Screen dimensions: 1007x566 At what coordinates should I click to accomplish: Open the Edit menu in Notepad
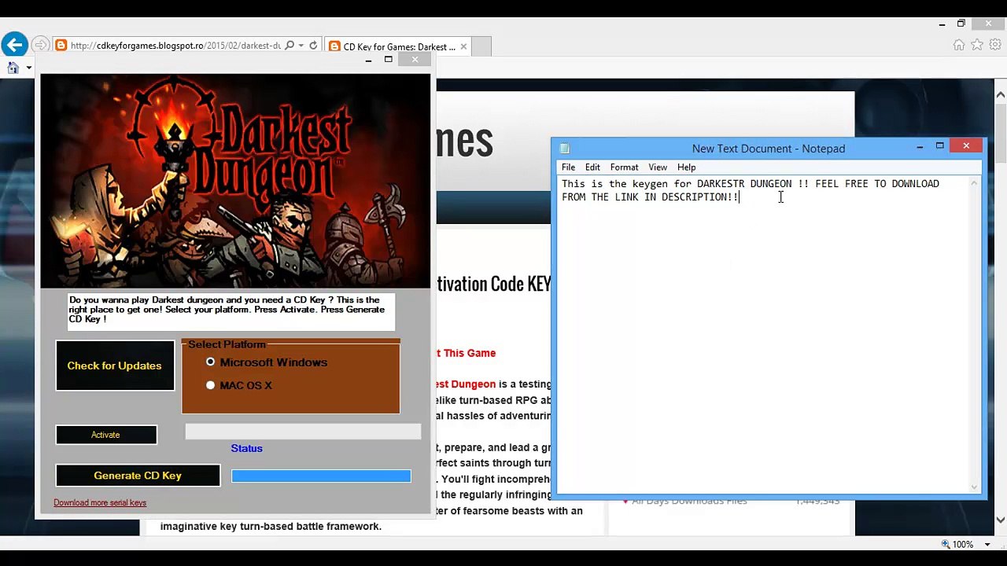click(592, 167)
